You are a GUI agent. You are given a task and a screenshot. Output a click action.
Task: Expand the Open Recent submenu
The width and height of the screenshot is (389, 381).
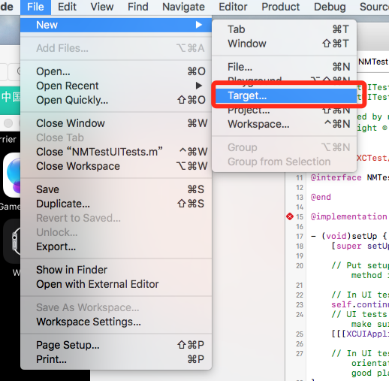click(116, 86)
